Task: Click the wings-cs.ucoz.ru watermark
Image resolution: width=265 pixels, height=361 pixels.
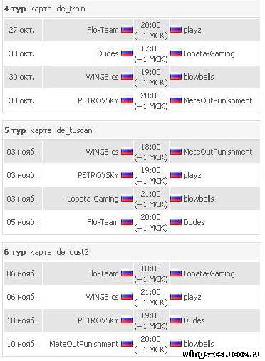Action: click(x=222, y=355)
